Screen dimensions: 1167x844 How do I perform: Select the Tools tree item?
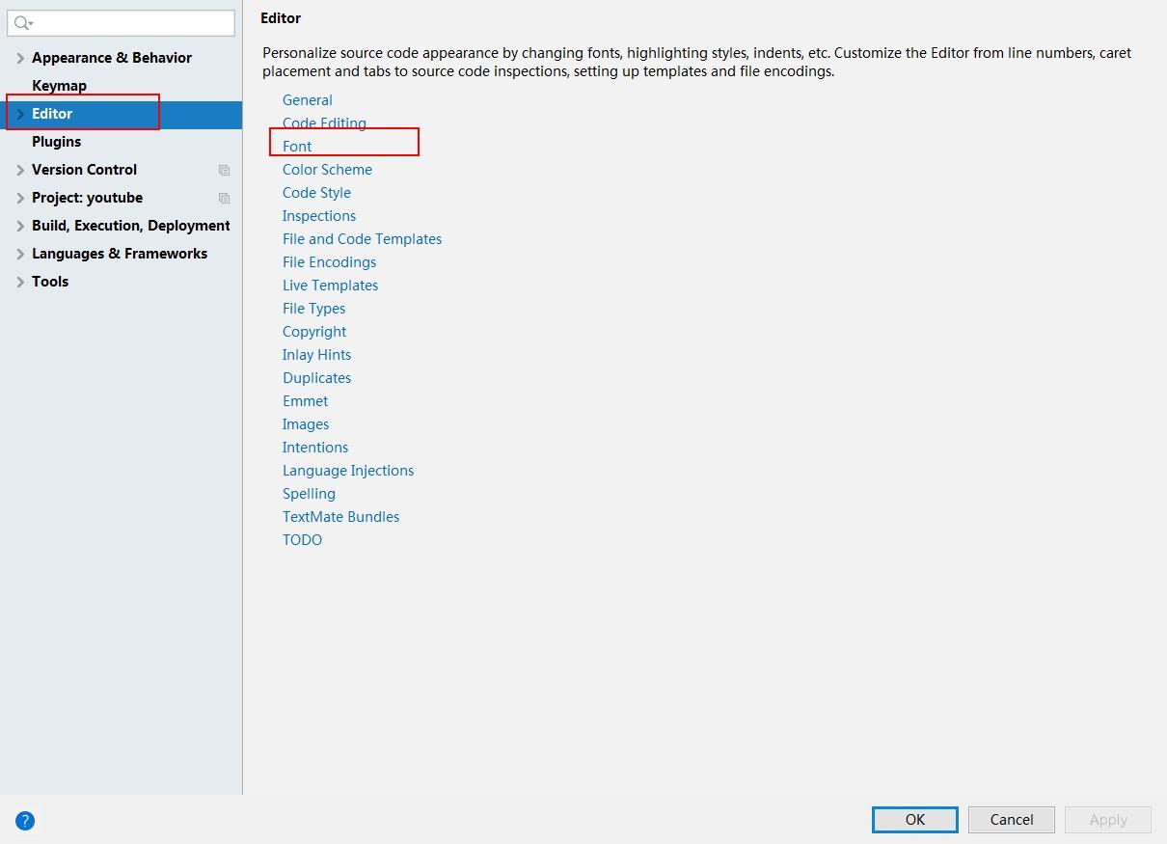[50, 282]
